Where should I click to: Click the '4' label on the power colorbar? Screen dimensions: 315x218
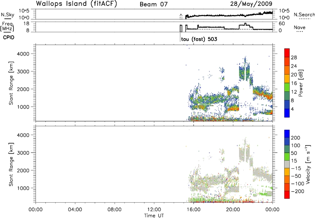[292, 109]
